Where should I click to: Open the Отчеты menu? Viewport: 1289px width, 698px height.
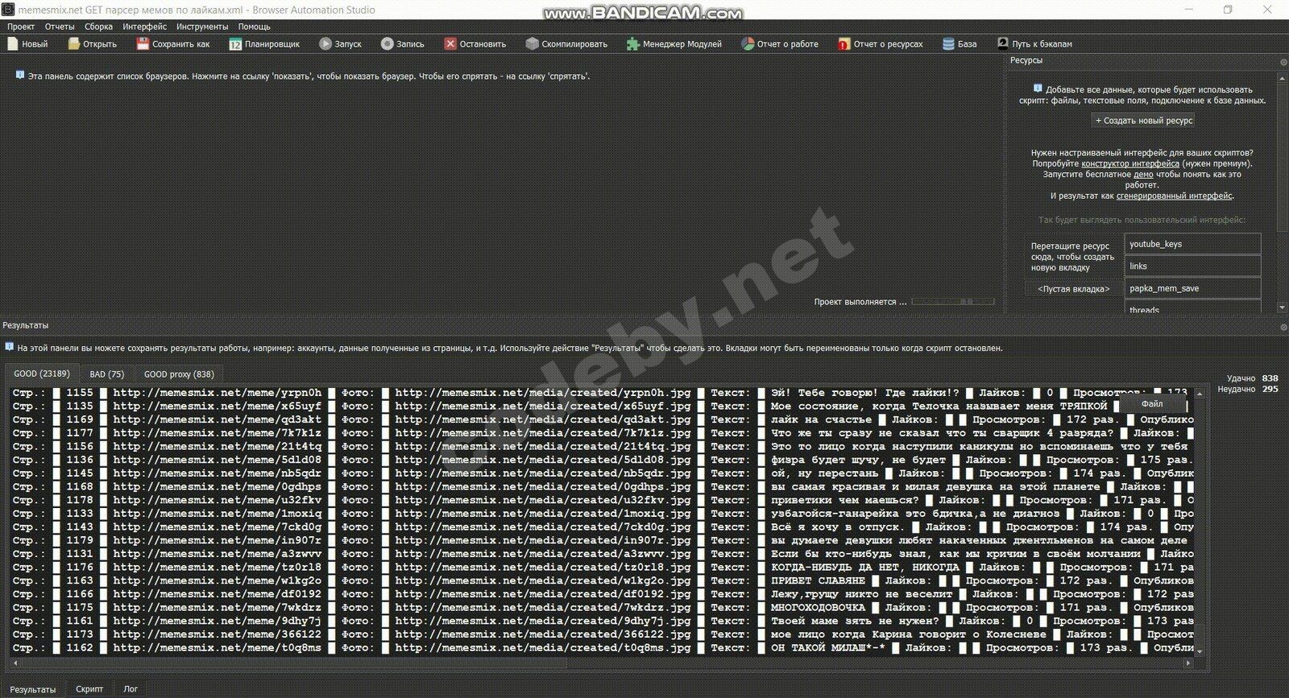(60, 27)
